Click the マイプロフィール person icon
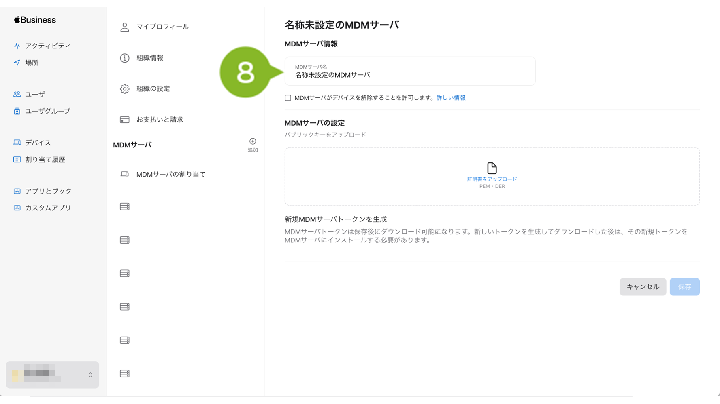Viewport: 720px width, 404px height. (125, 27)
